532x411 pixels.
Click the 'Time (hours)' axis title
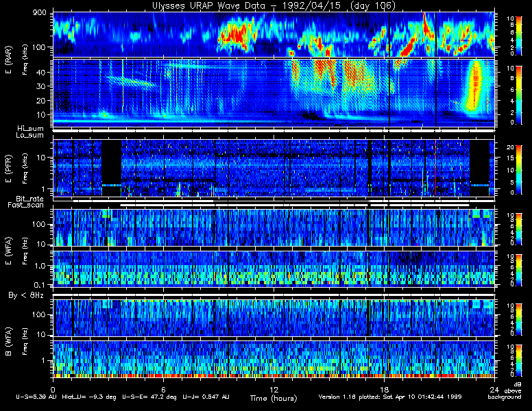(x=274, y=398)
